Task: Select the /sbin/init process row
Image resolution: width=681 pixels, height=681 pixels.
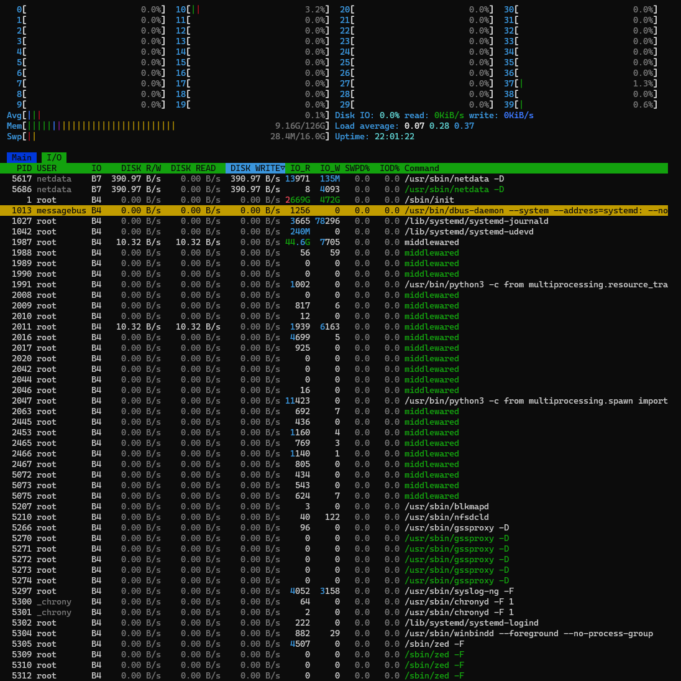Action: pyautogui.click(x=334, y=200)
